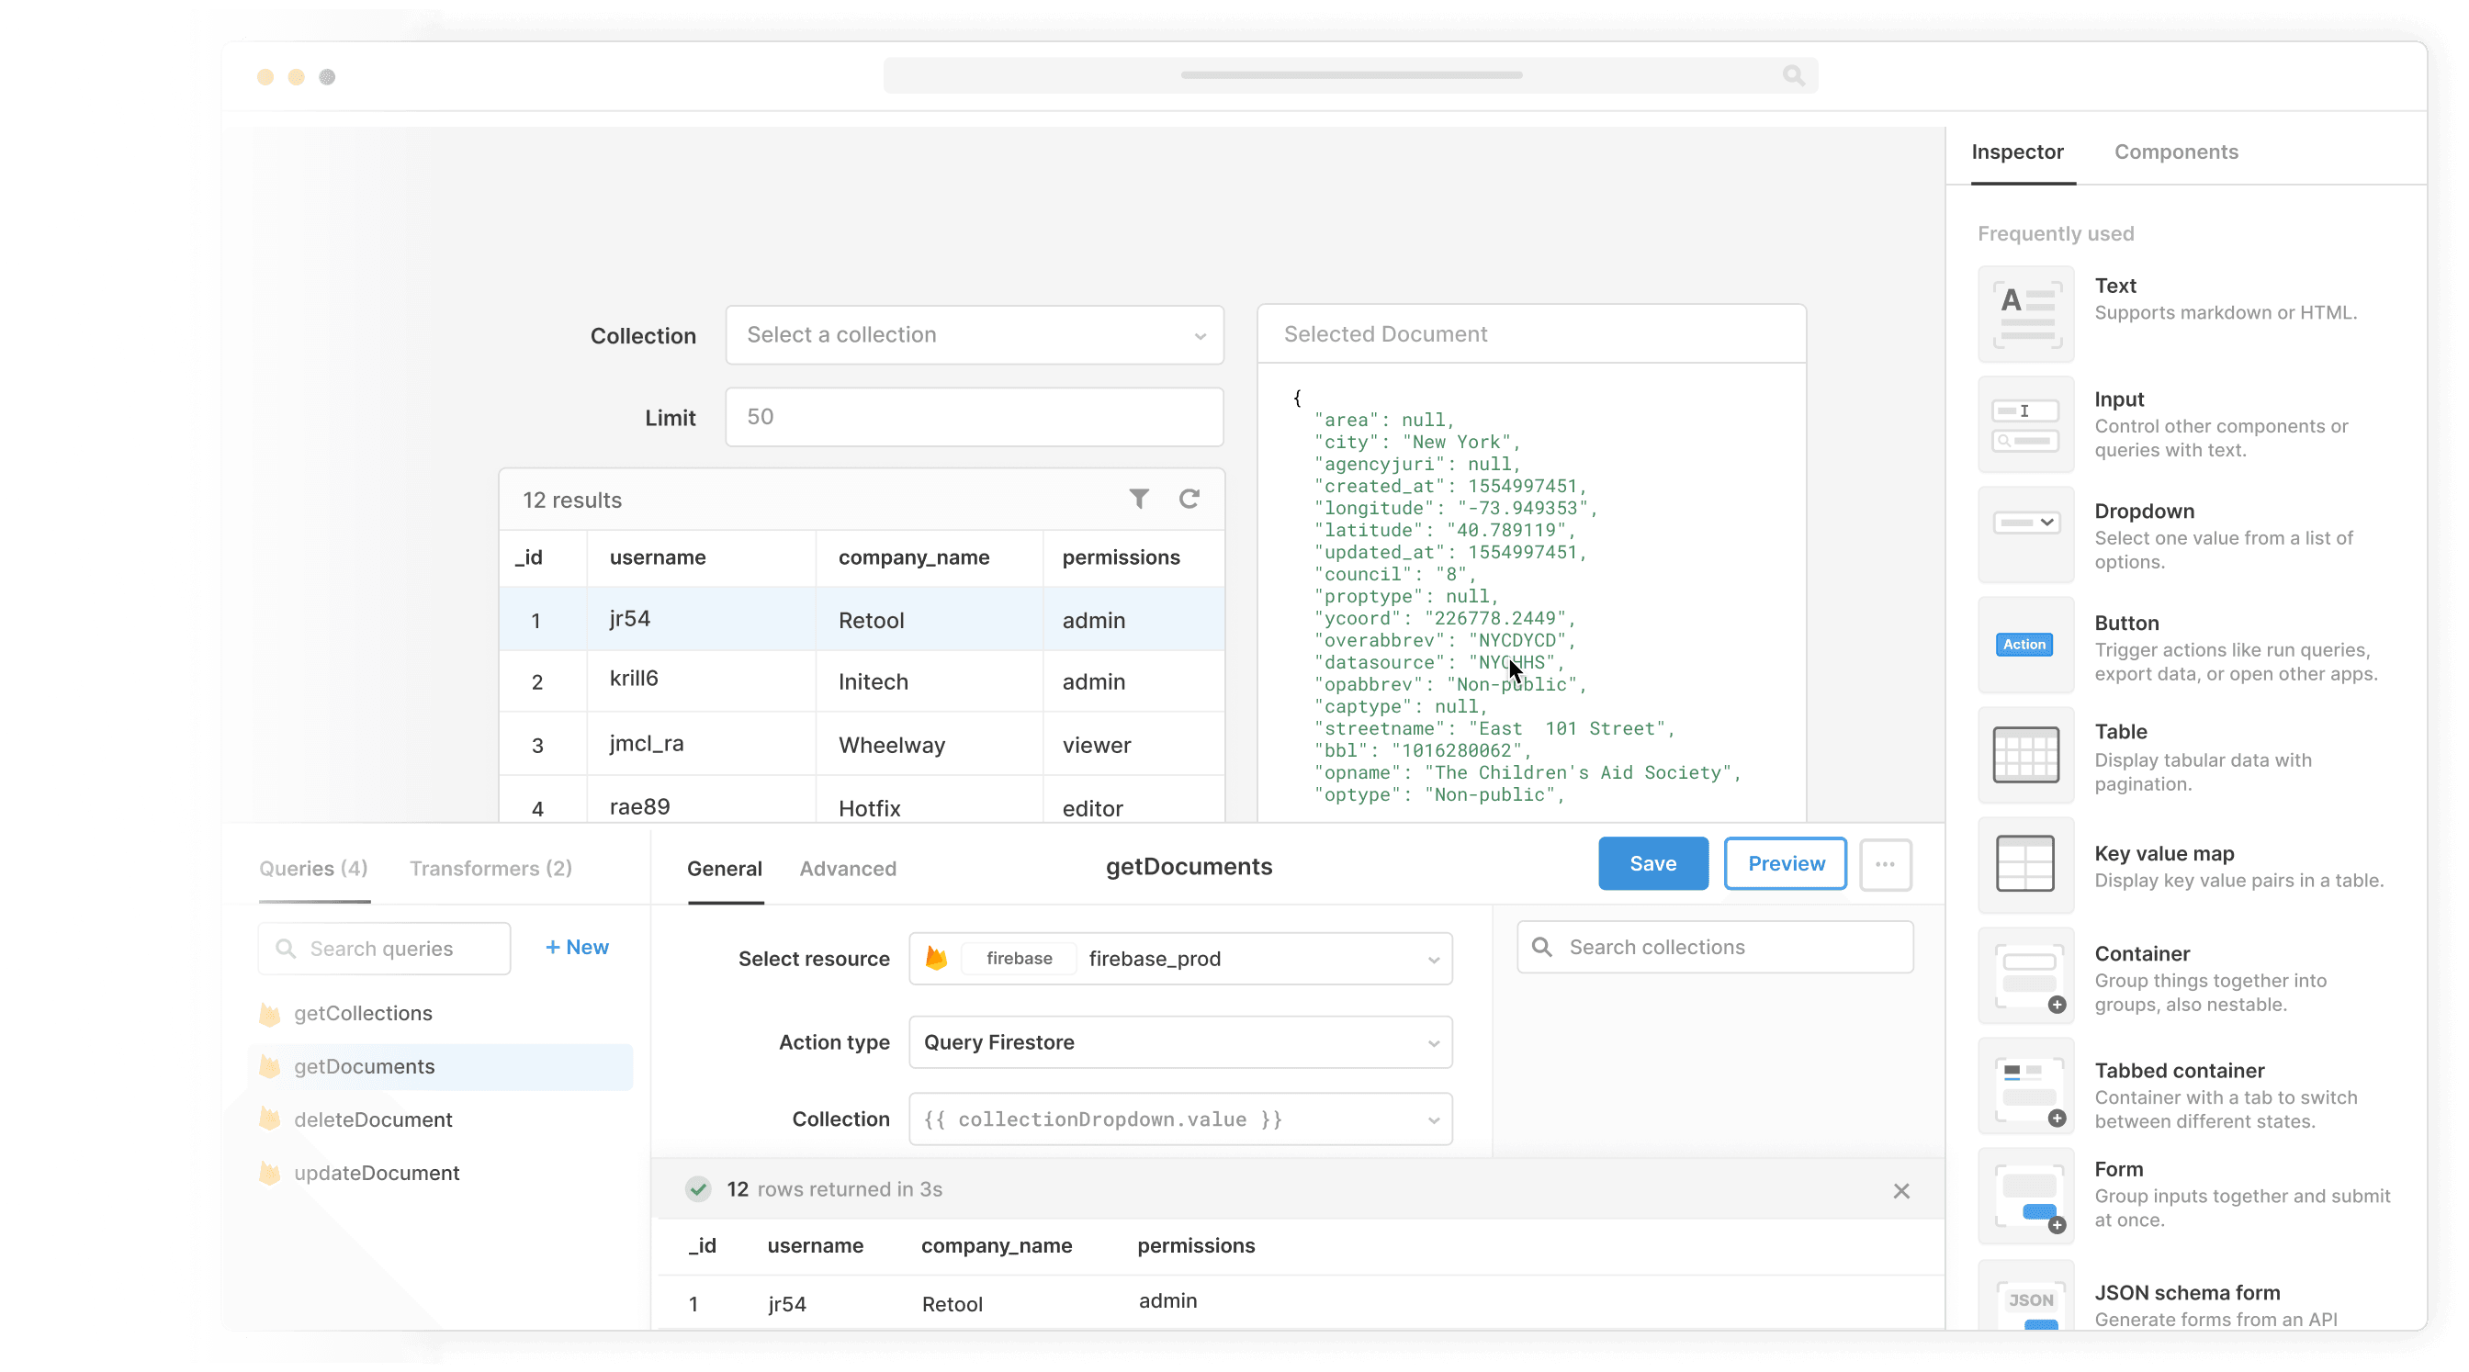Open the firebase_prod resource dropdown
2469x1372 pixels.
[x=1180, y=958]
